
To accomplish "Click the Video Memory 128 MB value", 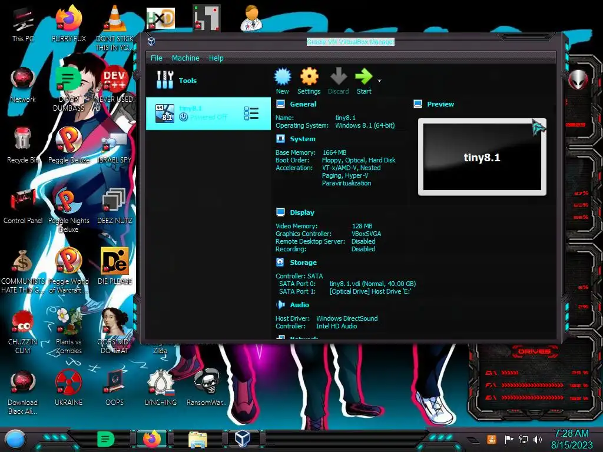I will (362, 226).
